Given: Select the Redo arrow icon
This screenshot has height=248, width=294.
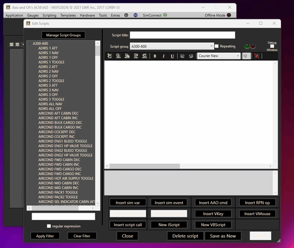Looking at the screenshot, I should coord(145,56).
